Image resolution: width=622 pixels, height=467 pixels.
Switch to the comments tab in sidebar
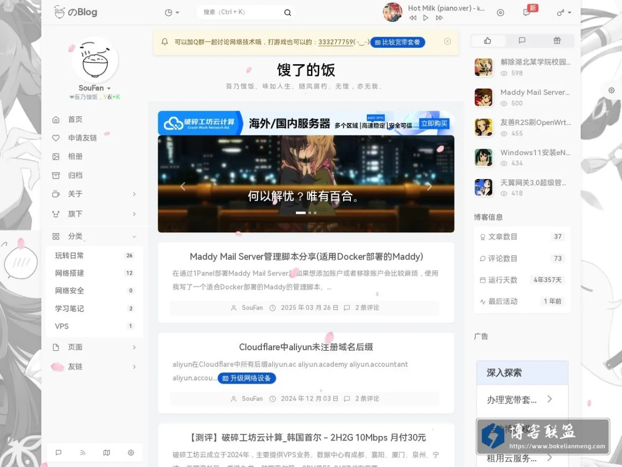[x=522, y=40]
